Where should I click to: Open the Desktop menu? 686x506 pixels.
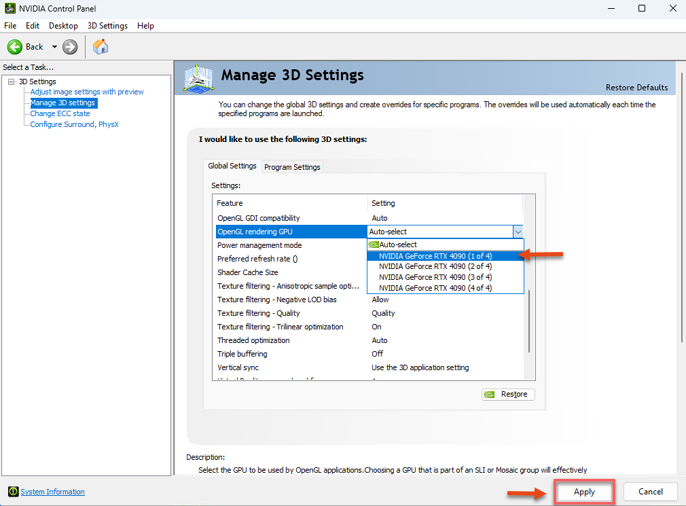click(63, 26)
